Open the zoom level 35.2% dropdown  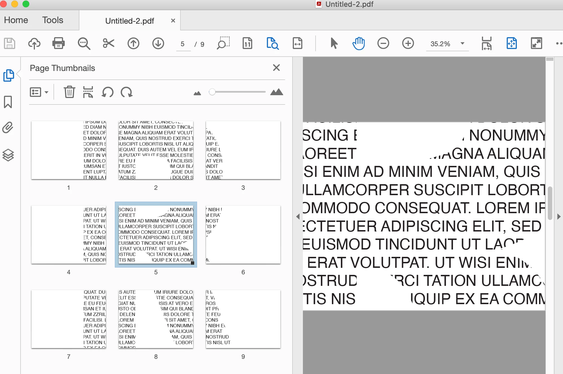point(462,43)
